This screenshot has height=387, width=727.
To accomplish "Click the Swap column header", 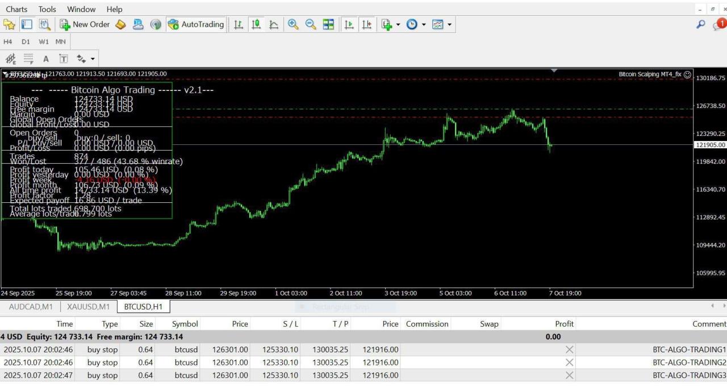I will pos(489,324).
